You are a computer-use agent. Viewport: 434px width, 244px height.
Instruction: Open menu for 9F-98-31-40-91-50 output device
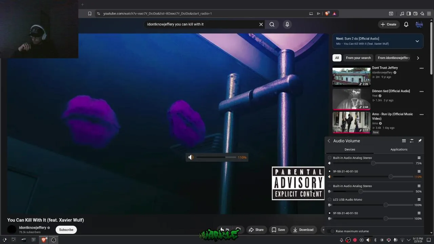[419, 171]
